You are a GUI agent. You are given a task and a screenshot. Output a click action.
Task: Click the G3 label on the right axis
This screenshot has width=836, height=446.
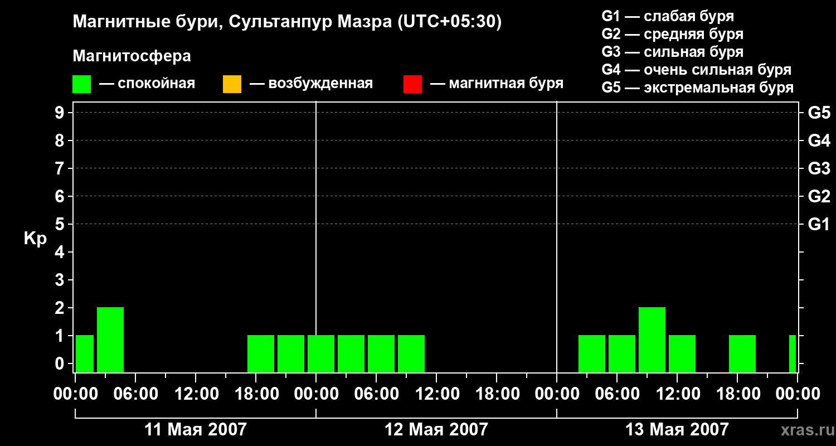coord(819,168)
